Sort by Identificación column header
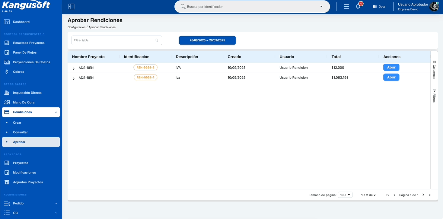This screenshot has height=219, width=443. click(137, 57)
